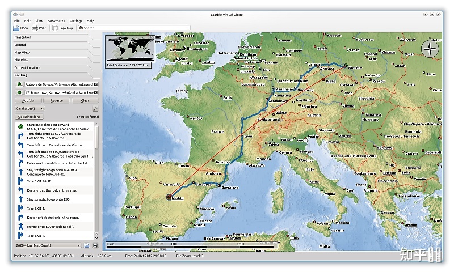
Task: Select the 'Start out going east' step icon
Action: coord(20,126)
